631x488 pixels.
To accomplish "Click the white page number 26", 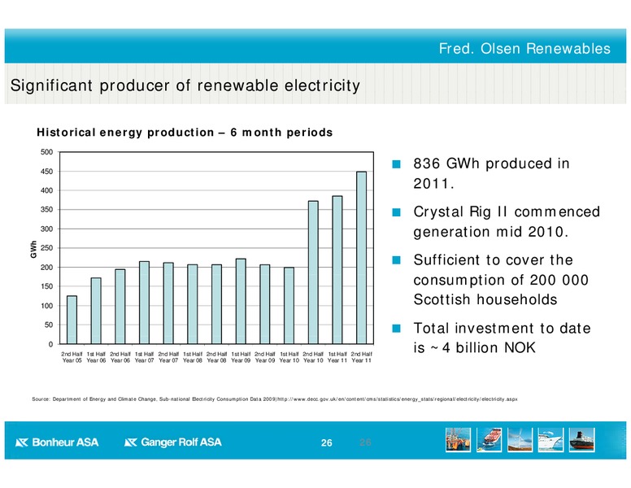I will tap(327, 443).
